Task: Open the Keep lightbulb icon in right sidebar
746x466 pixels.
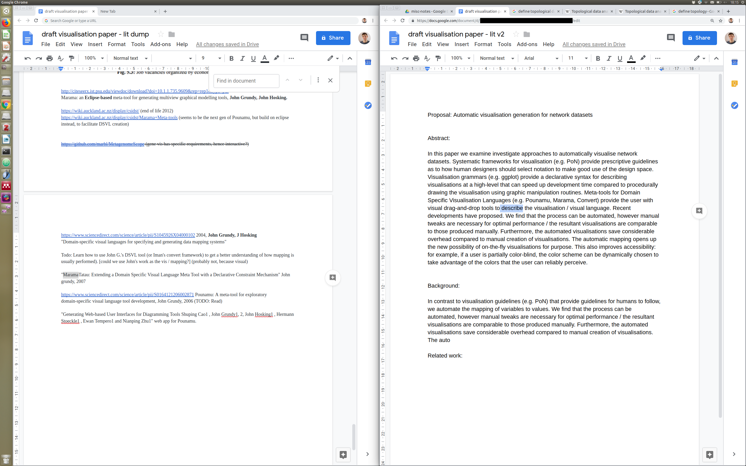Action: coord(734,84)
